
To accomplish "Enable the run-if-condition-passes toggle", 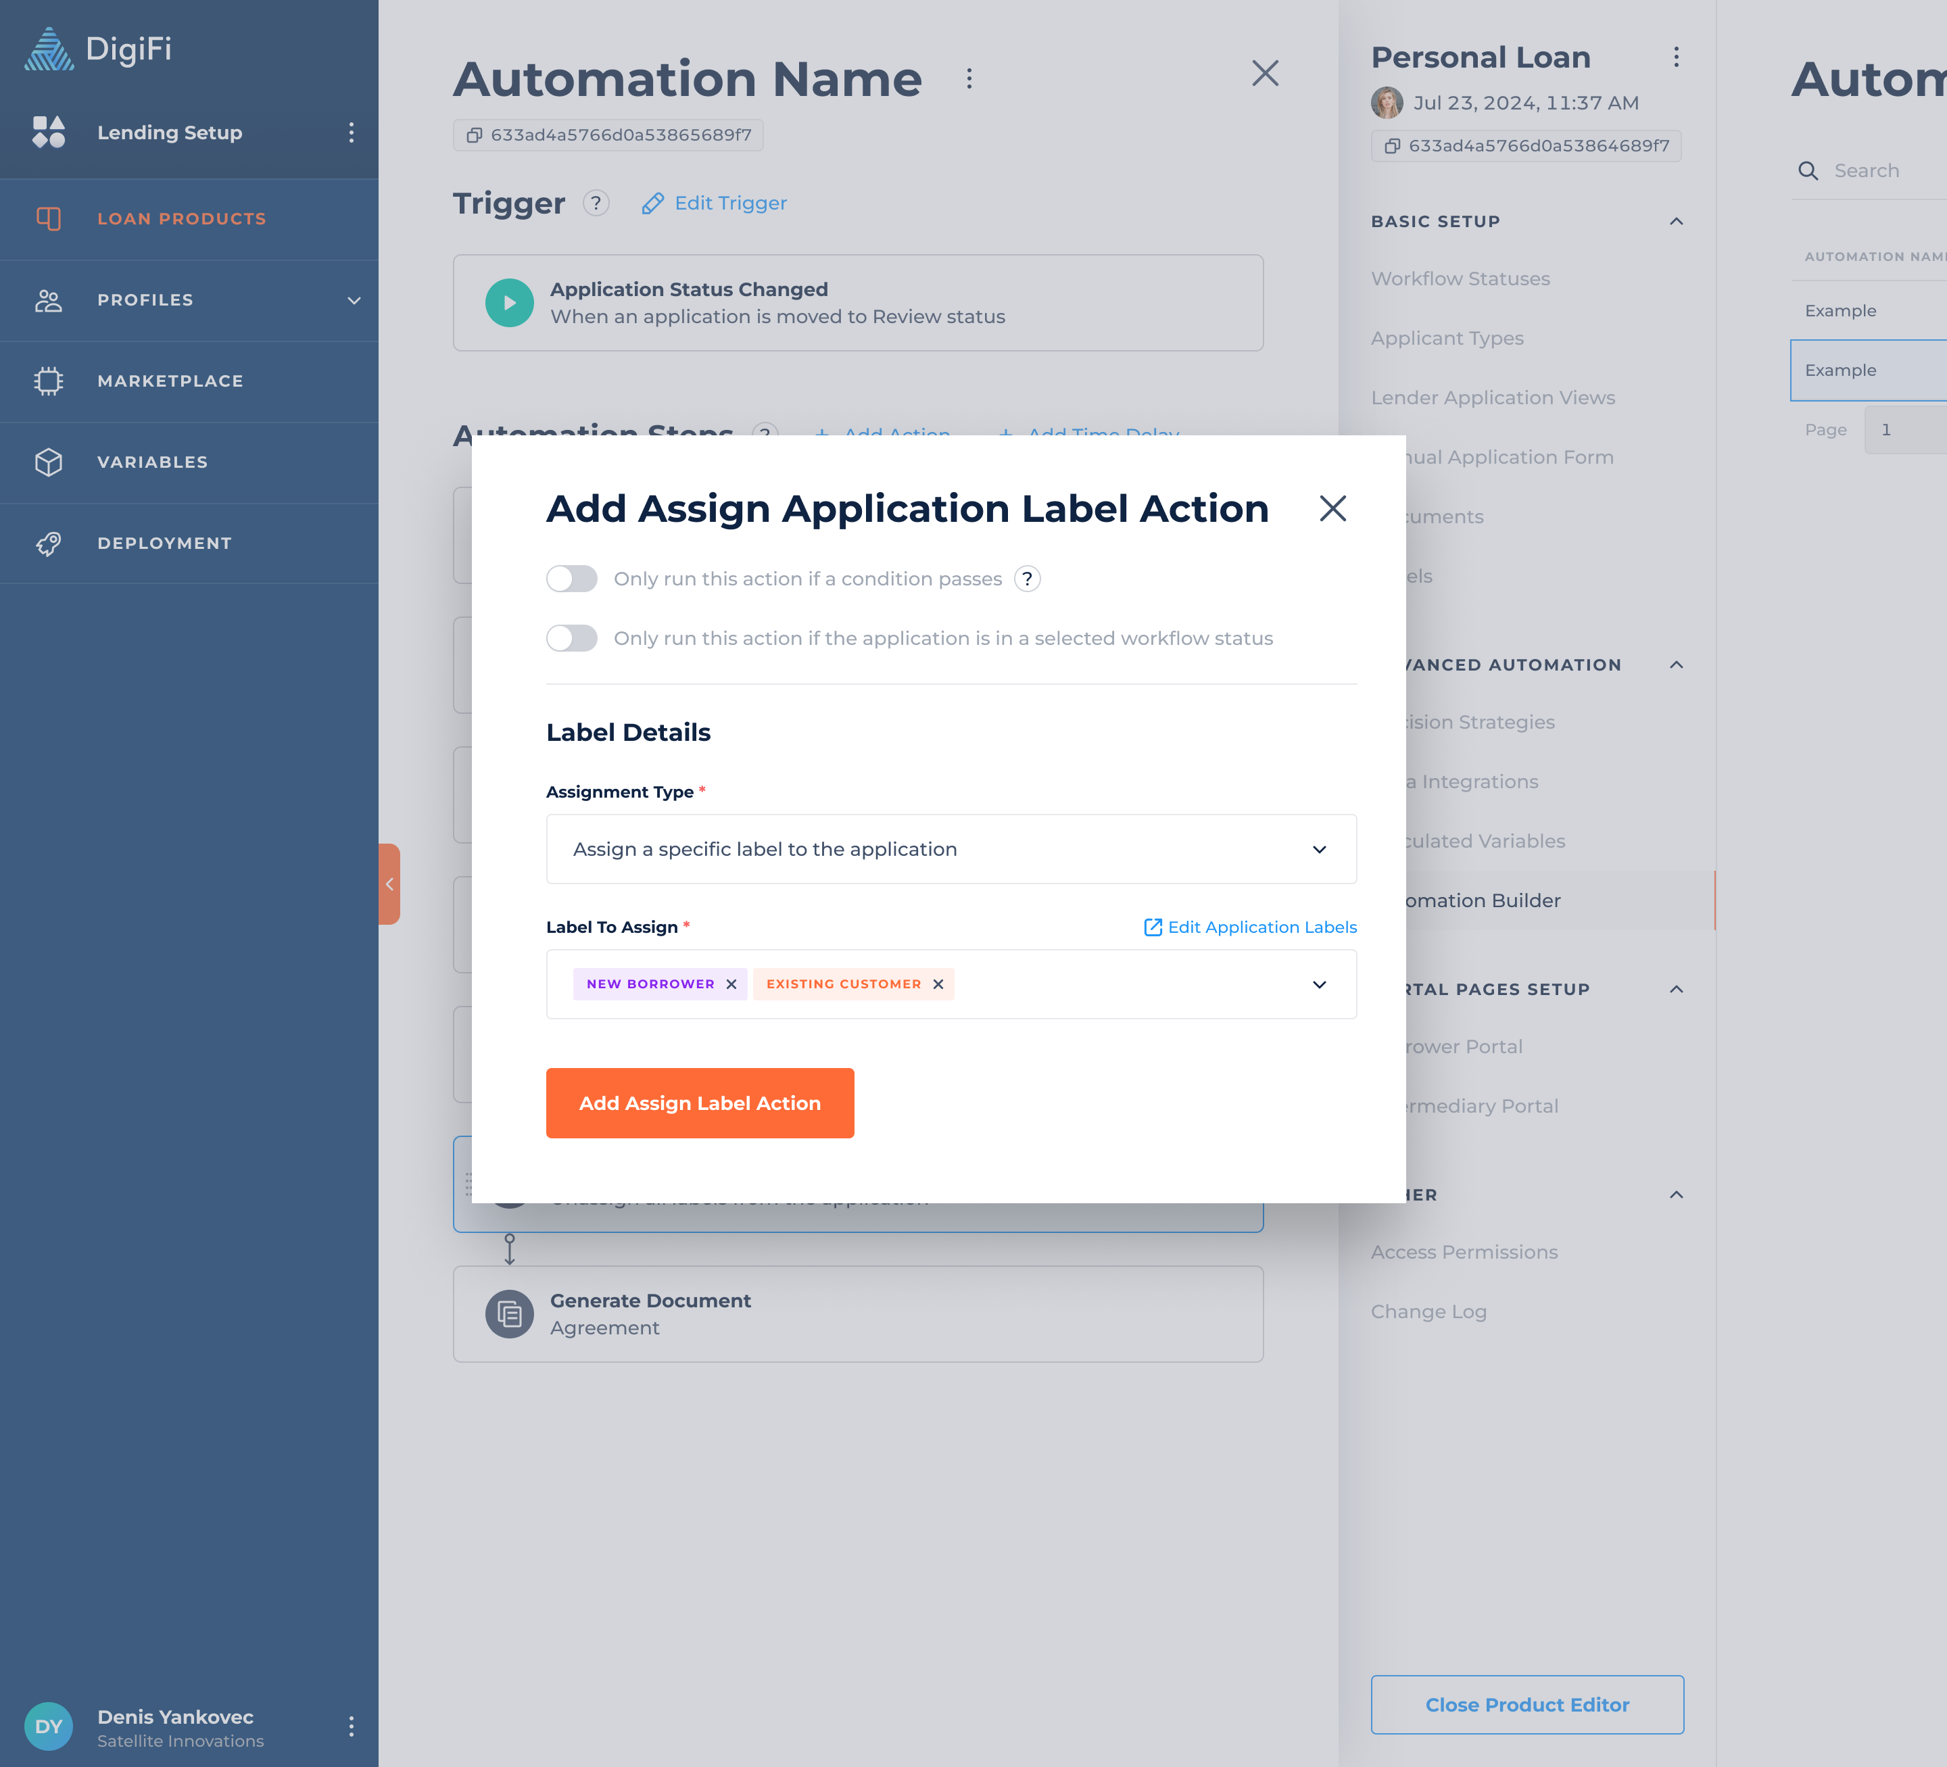I will pyautogui.click(x=572, y=579).
